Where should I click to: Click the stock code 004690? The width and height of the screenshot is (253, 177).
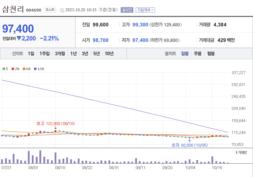click(x=34, y=10)
